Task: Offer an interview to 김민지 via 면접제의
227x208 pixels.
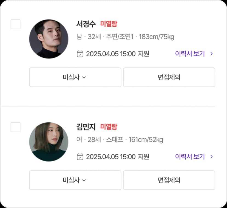Action: (x=169, y=180)
